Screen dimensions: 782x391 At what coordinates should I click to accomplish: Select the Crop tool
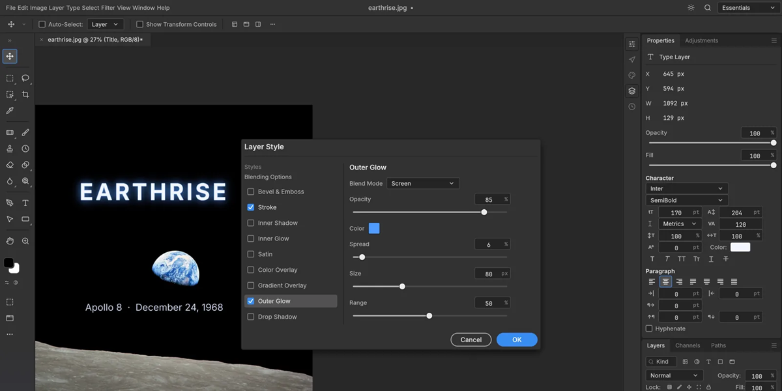pyautogui.click(x=25, y=94)
